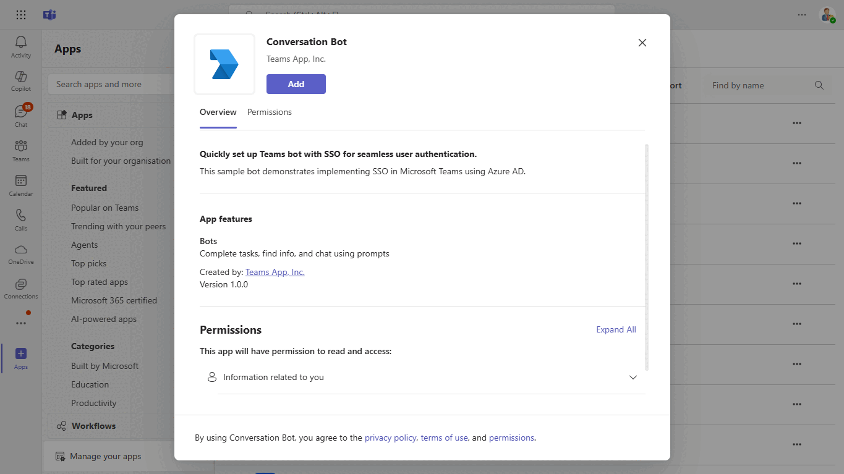Click the Microsoft 365 app launcher waffle icon

click(20, 14)
